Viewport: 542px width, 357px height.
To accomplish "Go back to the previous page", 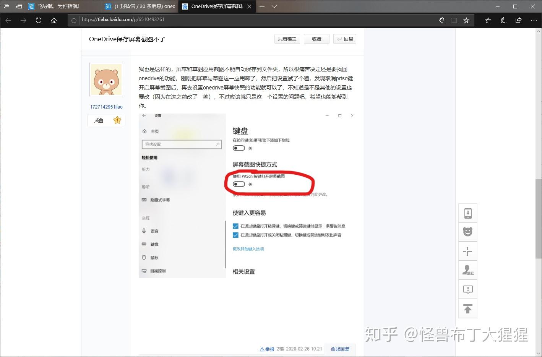I will pyautogui.click(x=8, y=20).
